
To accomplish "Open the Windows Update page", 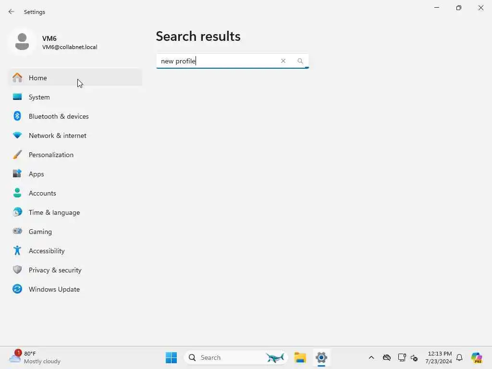I will click(x=75, y=289).
